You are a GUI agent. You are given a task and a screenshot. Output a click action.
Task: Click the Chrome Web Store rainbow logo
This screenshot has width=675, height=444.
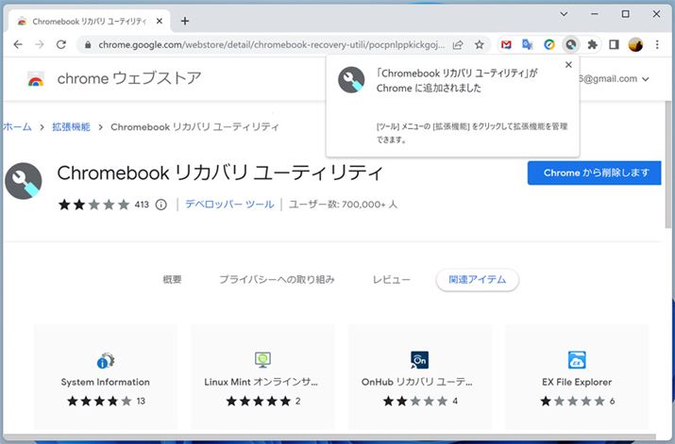pyautogui.click(x=36, y=79)
